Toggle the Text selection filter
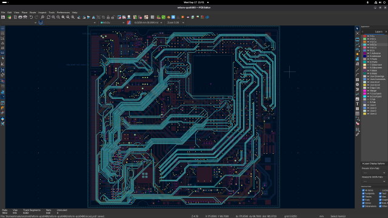This screenshot has width=388, height=218. (380, 194)
